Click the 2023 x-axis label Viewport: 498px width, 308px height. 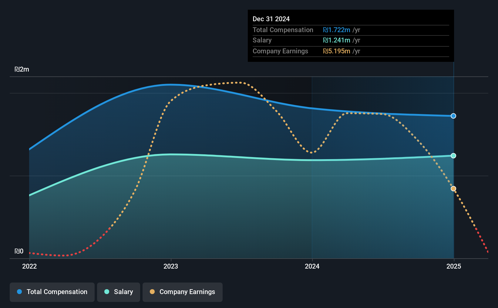(171, 266)
